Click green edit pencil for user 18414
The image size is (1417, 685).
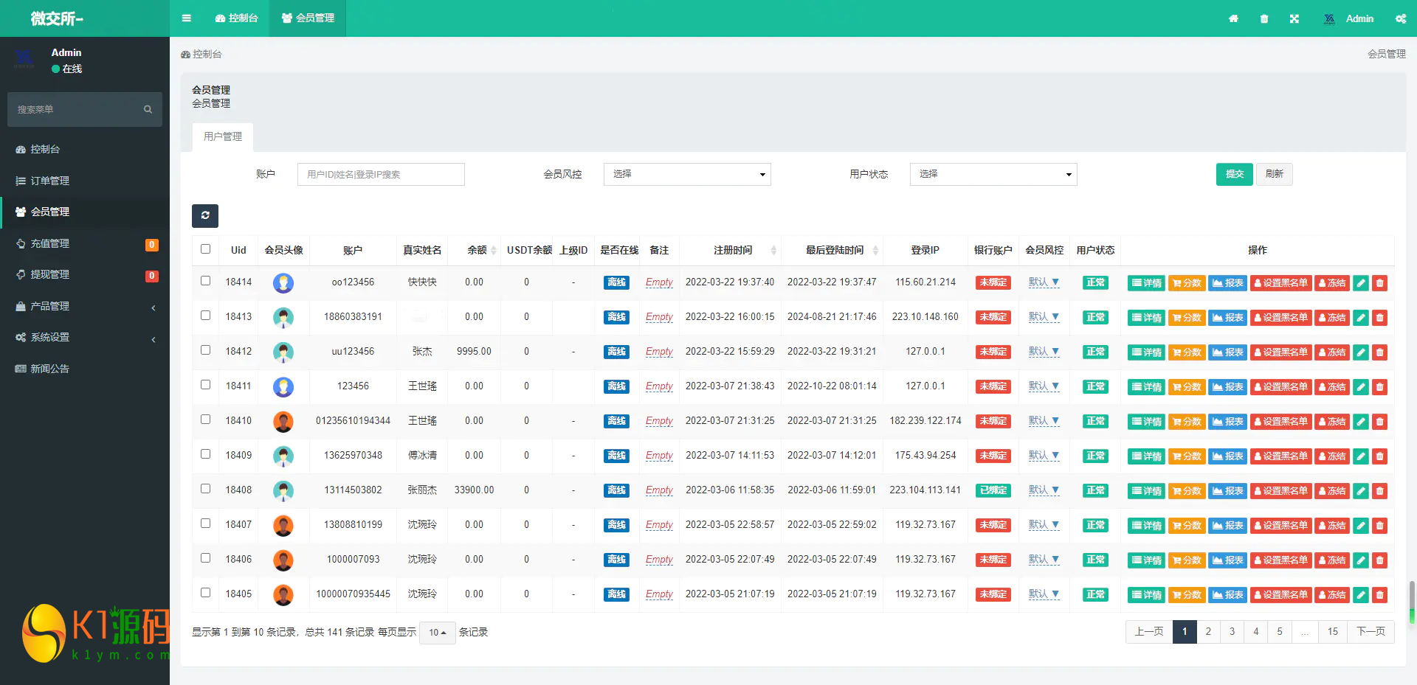tap(1361, 283)
